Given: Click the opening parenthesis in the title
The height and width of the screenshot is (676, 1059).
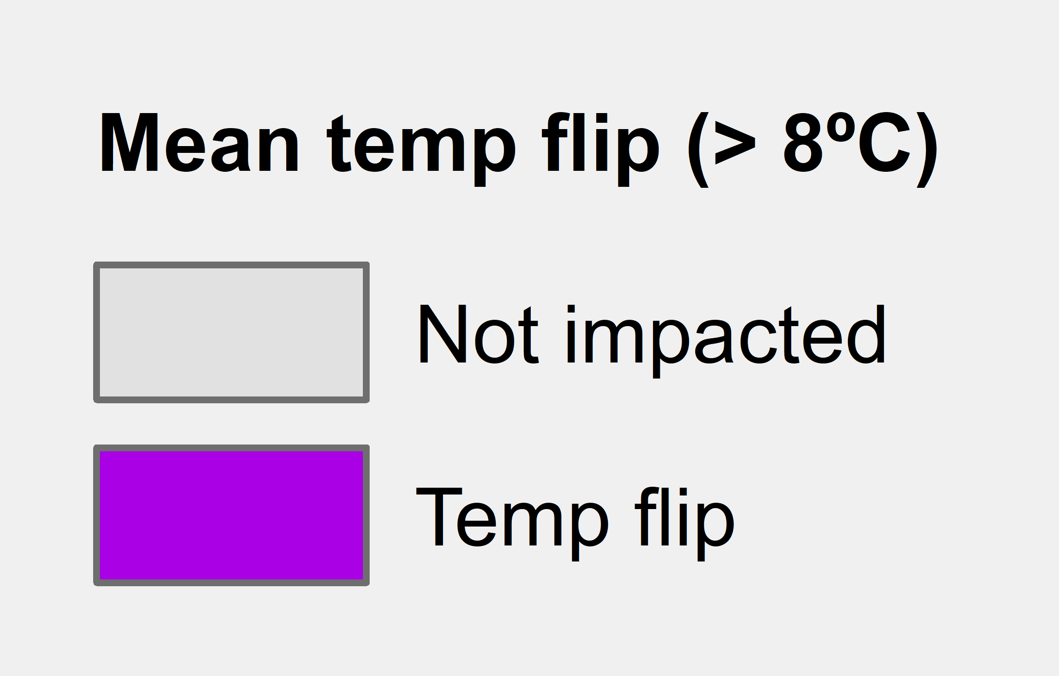Looking at the screenshot, I should tap(699, 149).
